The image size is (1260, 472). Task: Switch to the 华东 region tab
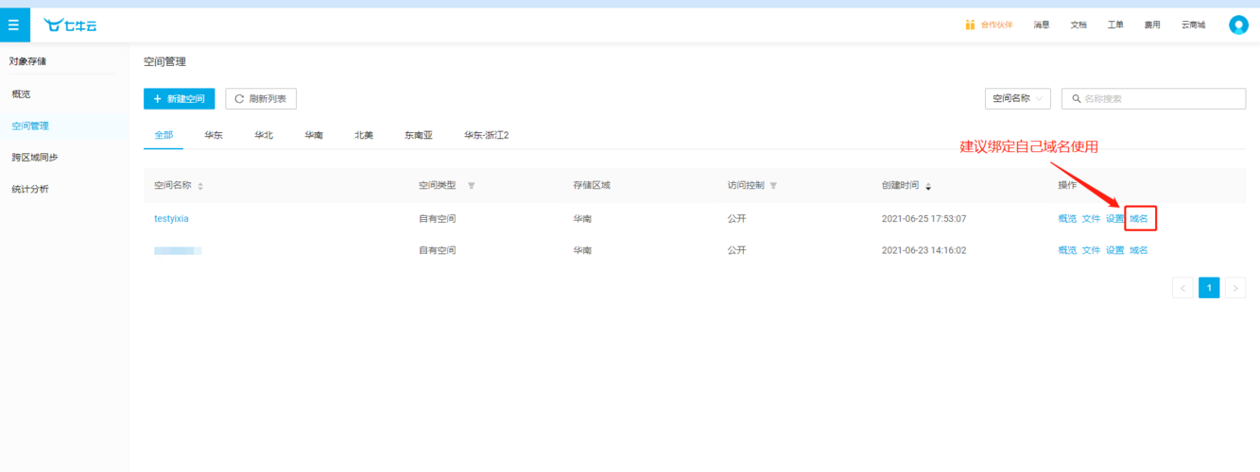pos(214,135)
